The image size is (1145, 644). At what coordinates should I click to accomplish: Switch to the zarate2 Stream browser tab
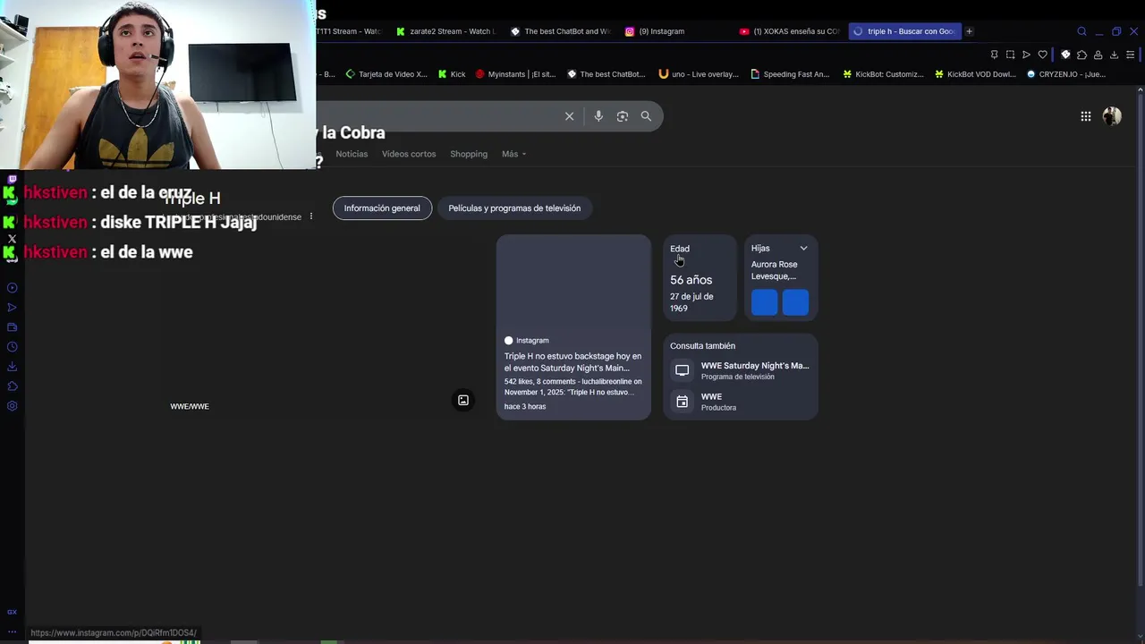[x=445, y=31]
